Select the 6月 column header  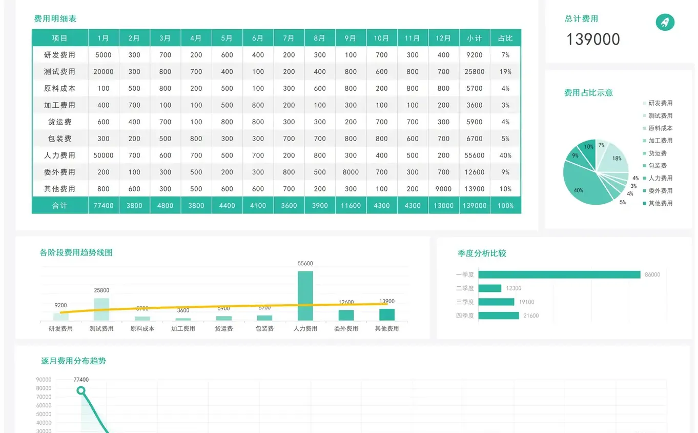tap(258, 38)
